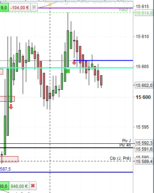This screenshot has width=154, height=193.
Task: Click the 15 610 axis value
Action: pos(142,36)
